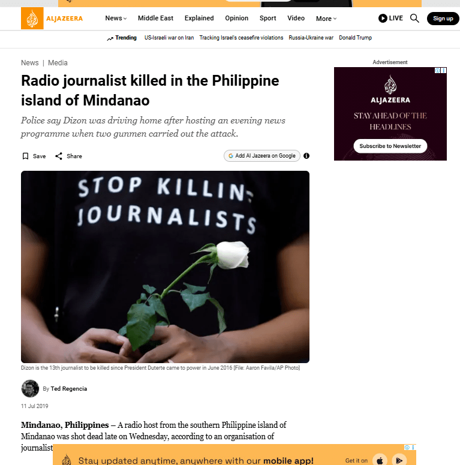Screen dimensions: 460x465
Task: Click the Al Jazeera logo in the header
Action: coord(52,19)
